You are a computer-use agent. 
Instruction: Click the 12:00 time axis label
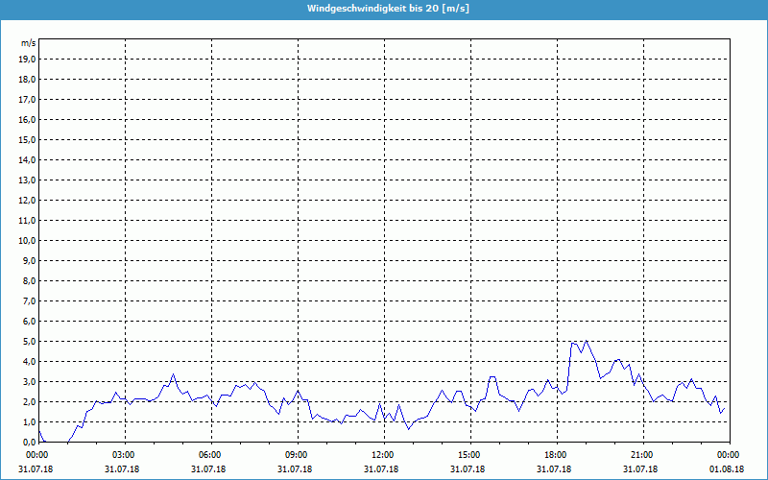(x=382, y=455)
